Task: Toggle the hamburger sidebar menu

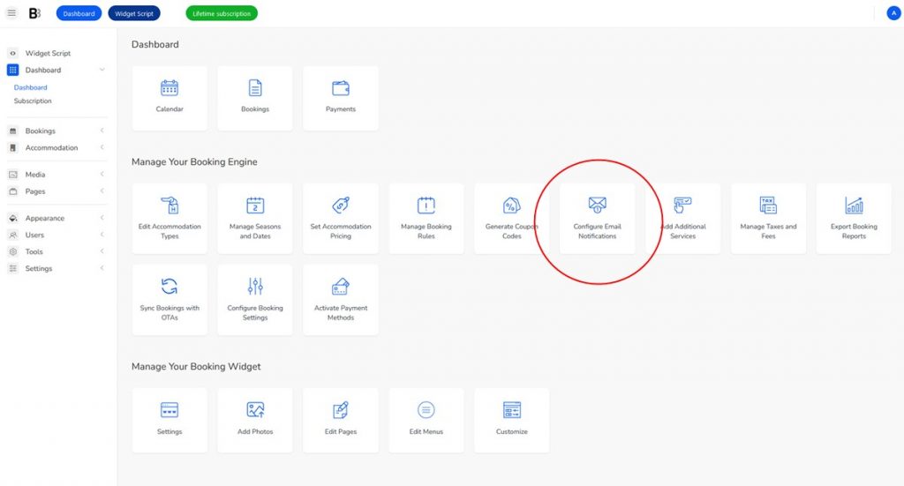Action: tap(11, 13)
